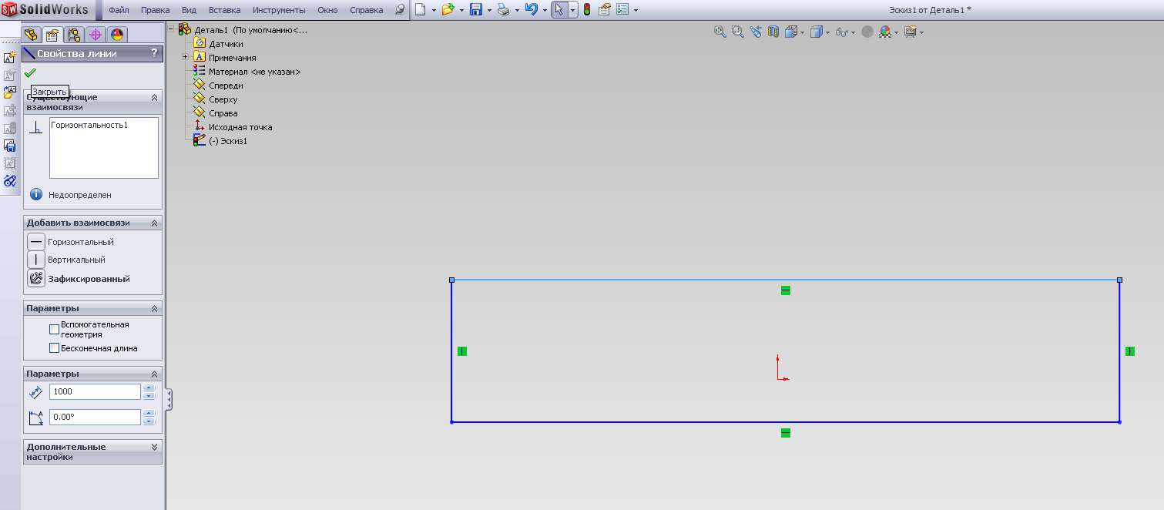1164x510 pixels.
Task: Open the dropdown arrow next to Options
Action: (x=635, y=11)
